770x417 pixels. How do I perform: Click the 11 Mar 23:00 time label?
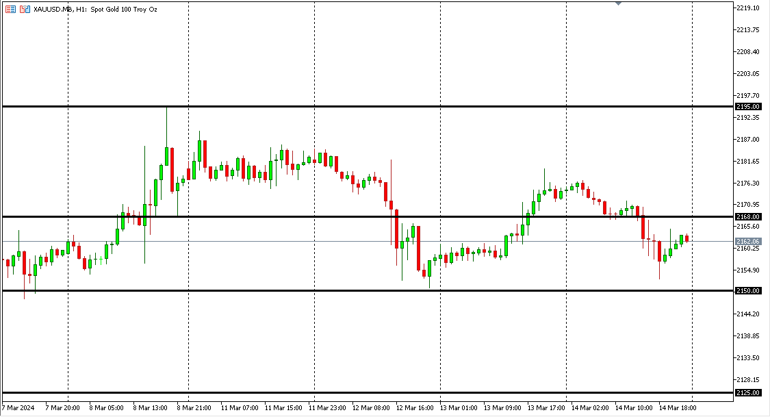[x=327, y=407]
